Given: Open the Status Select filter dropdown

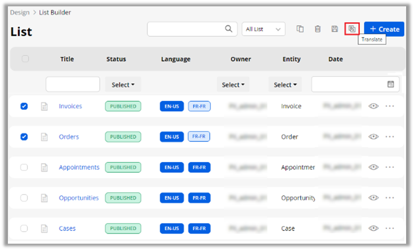Looking at the screenshot, I should [123, 85].
